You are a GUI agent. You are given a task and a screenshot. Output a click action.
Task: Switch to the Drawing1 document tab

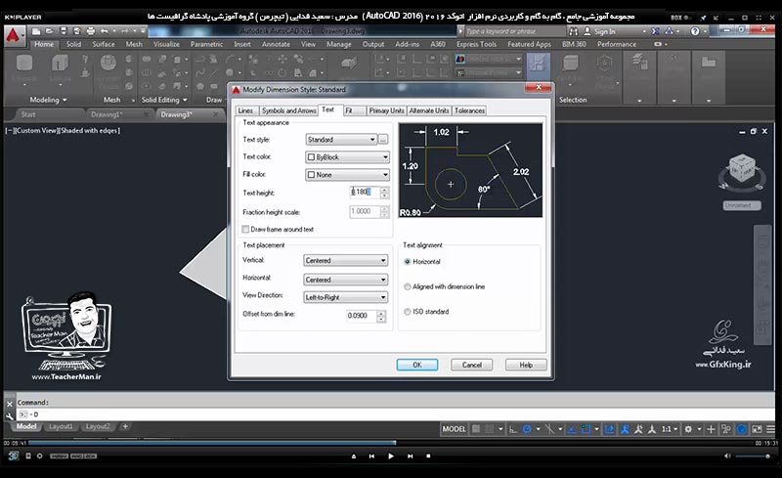(x=107, y=114)
